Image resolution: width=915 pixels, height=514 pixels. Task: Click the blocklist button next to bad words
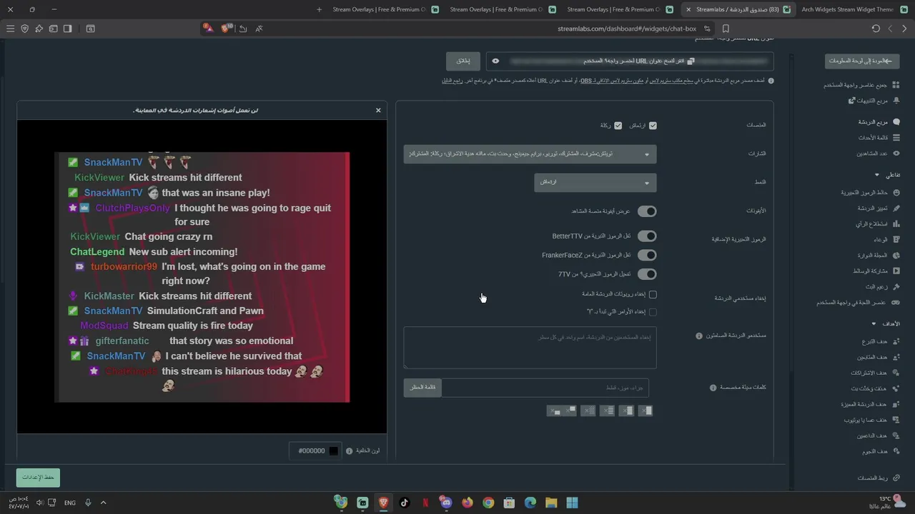click(x=422, y=388)
